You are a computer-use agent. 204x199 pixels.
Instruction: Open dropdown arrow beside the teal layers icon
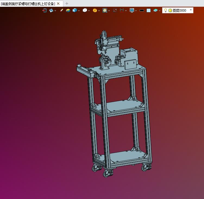159,11
